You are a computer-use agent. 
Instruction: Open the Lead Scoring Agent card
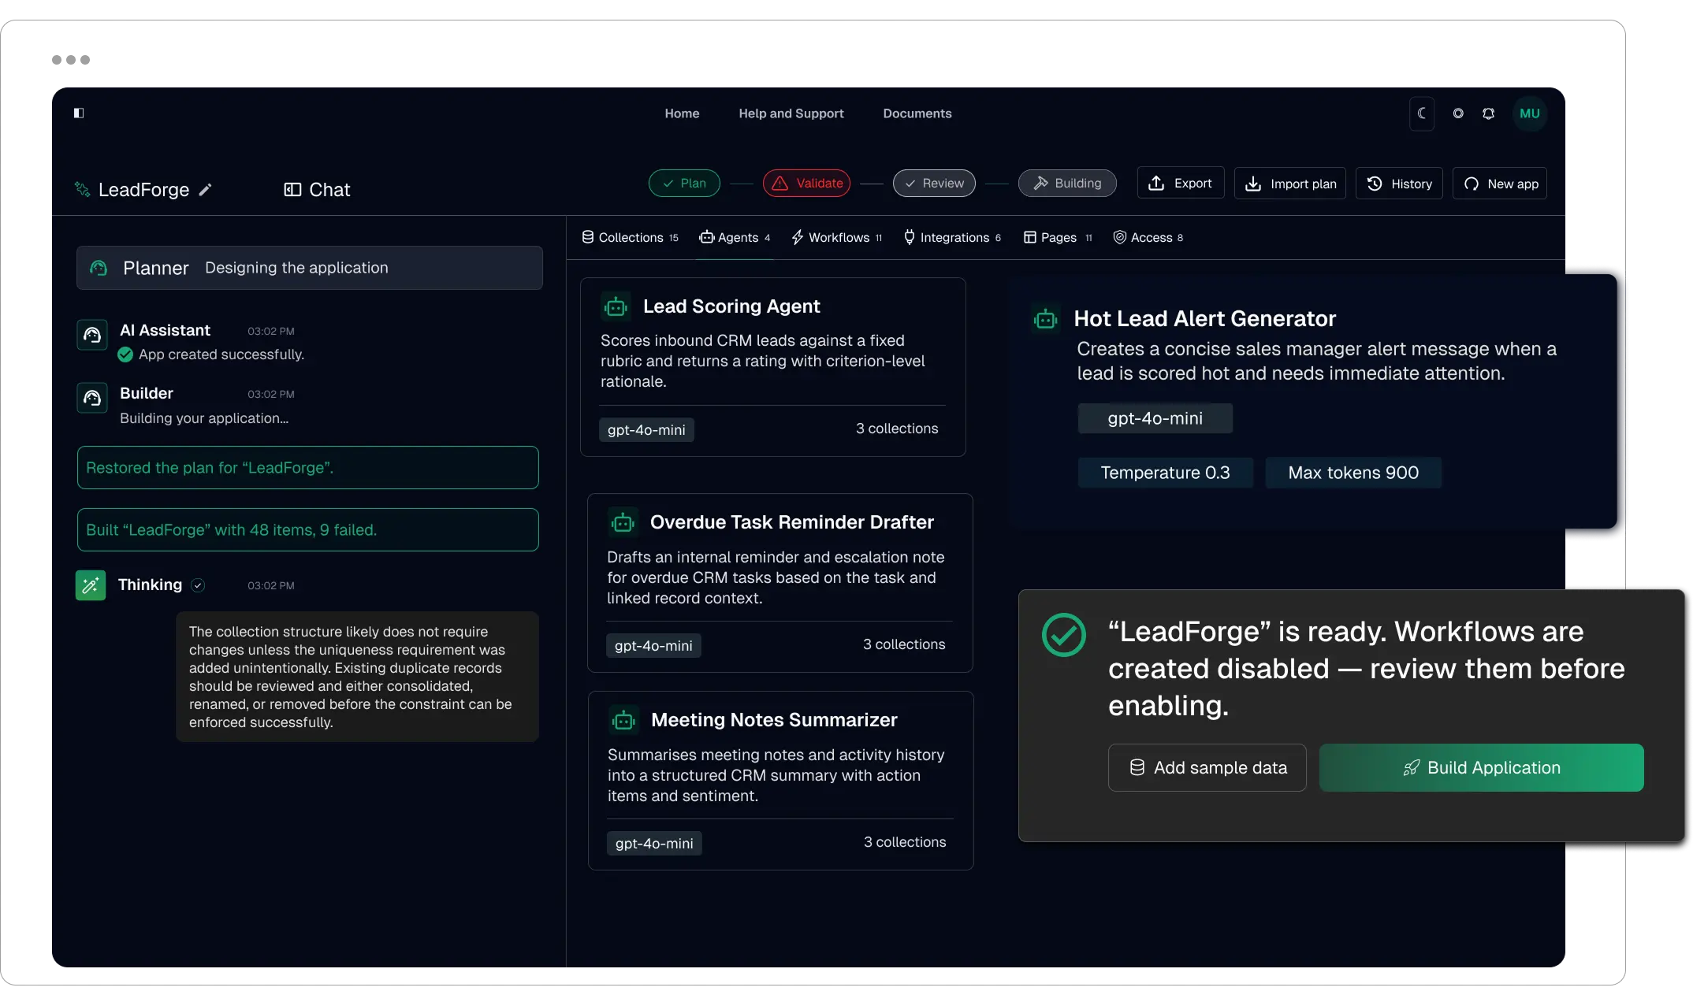coord(773,367)
